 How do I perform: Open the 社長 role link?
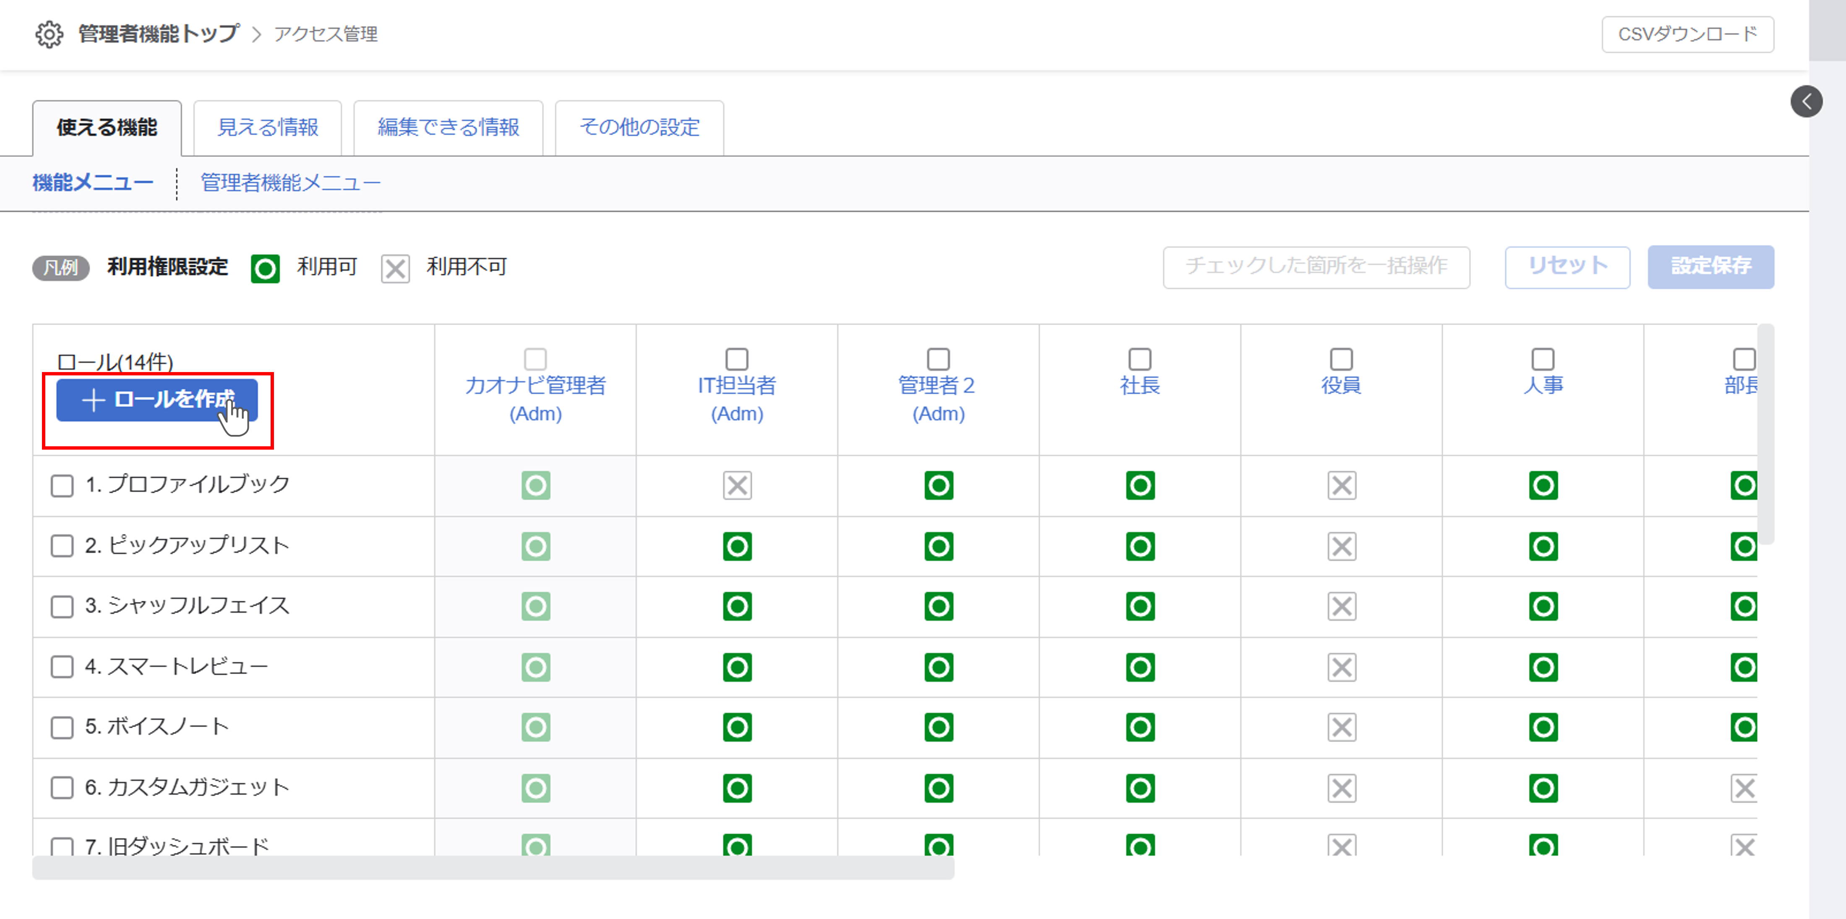tap(1140, 385)
